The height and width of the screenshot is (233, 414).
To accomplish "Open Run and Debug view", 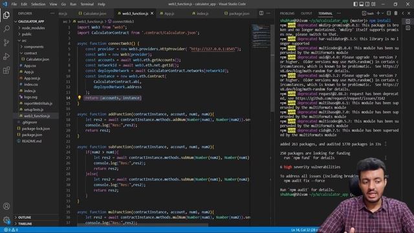I will [x=6, y=56].
